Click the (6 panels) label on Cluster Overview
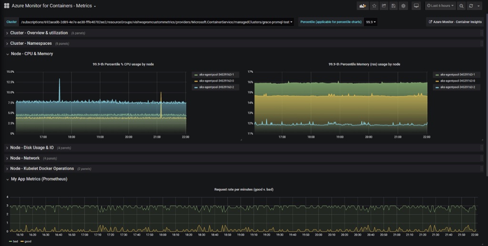Screen dimensions: 488x246 point(78,33)
